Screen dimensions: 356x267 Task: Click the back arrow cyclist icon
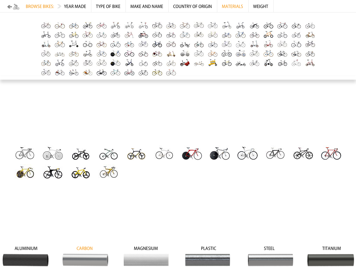coord(13,6)
